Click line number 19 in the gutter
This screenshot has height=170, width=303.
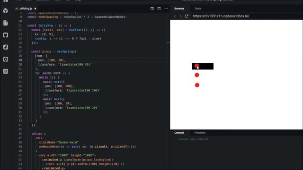[x=20, y=60]
